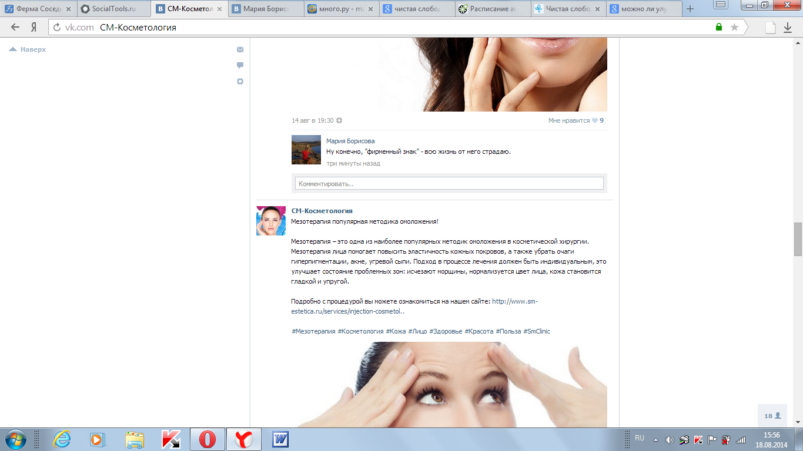Open Kaspersky from the taskbar
The image size is (803, 451).
(x=171, y=439)
